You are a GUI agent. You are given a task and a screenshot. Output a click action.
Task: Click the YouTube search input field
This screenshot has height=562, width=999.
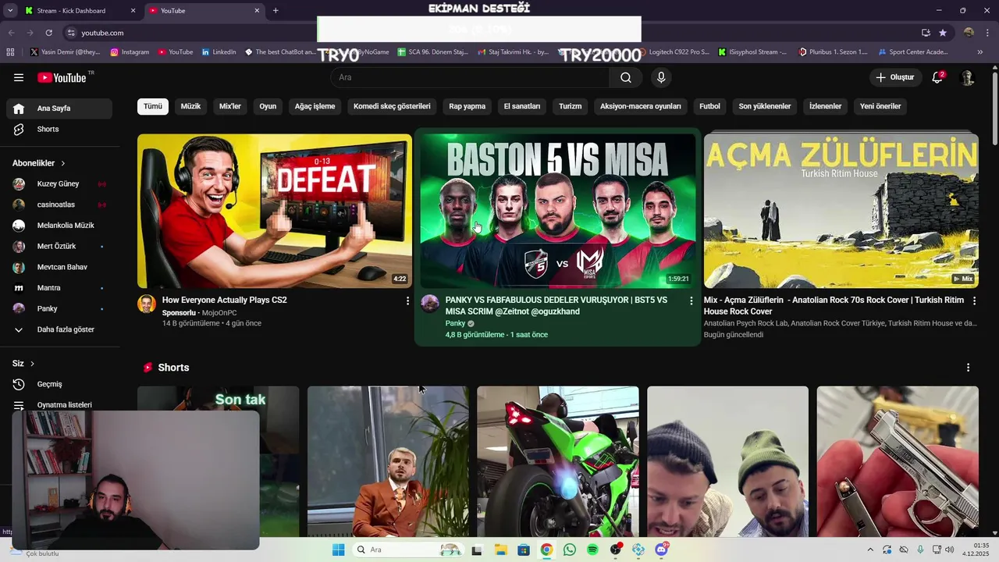[470, 77]
